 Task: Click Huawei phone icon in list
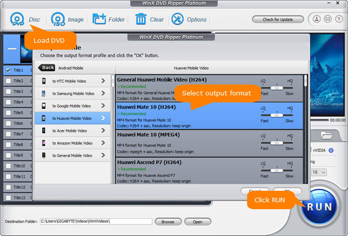[44, 118]
